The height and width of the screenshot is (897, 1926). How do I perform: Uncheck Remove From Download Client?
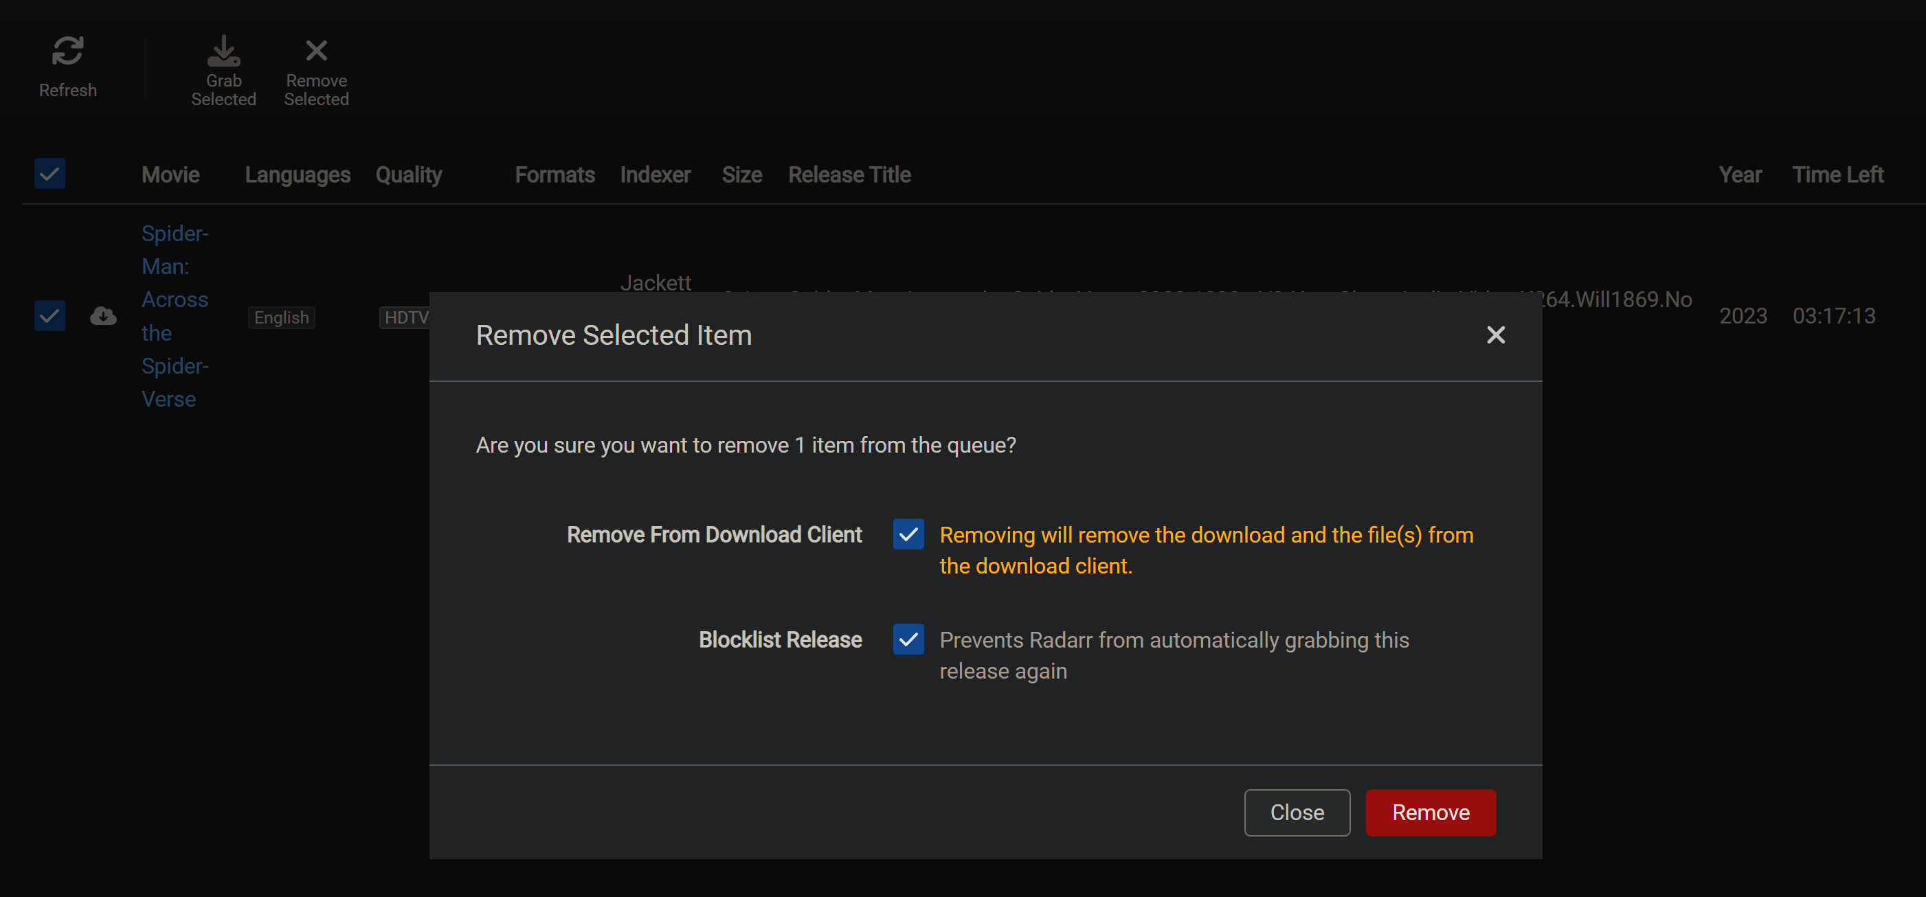pos(908,534)
